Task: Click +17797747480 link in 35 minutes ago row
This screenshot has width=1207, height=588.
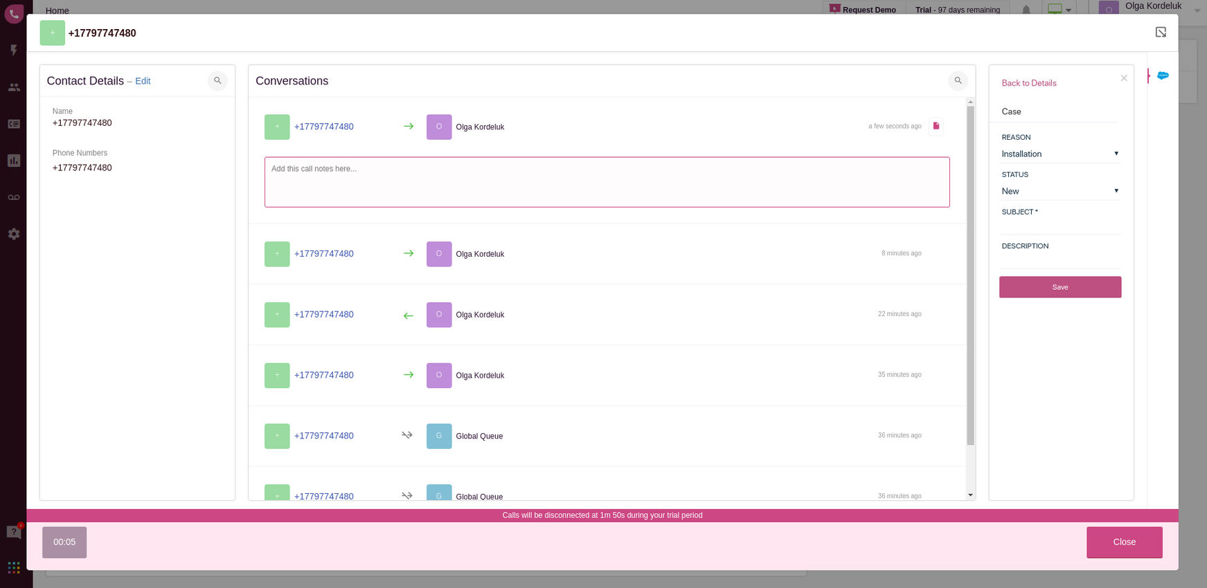Action: pos(323,376)
